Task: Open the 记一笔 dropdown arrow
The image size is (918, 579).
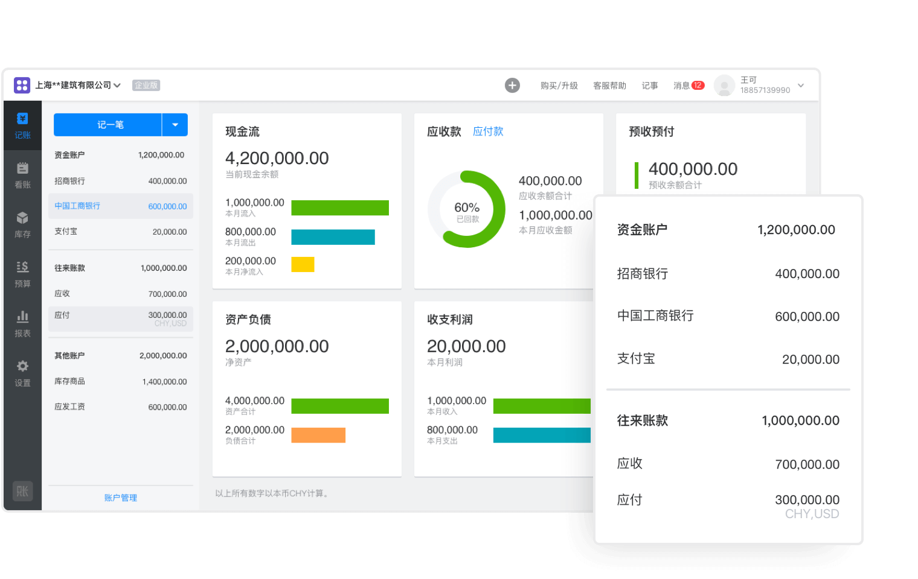Action: (x=175, y=125)
